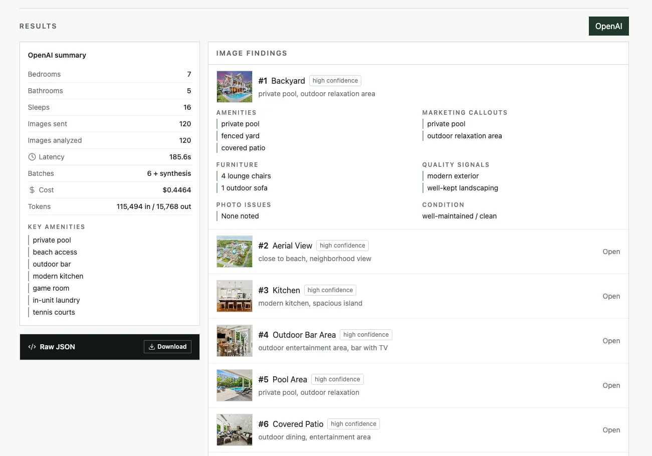Click the 'well-kept landscaping' quality signal
The height and width of the screenshot is (456, 652).
click(x=463, y=188)
